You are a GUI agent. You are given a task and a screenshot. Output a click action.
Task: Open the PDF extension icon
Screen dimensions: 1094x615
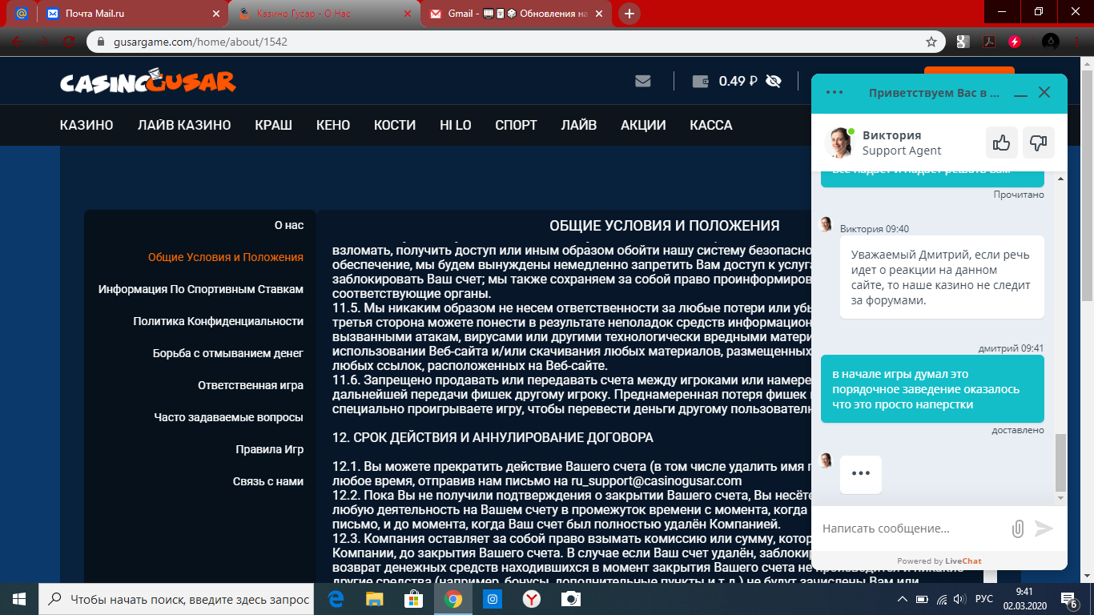[989, 42]
